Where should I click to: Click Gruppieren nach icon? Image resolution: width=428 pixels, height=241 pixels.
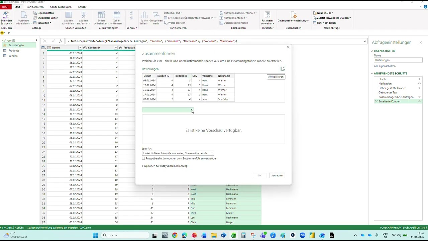(156, 15)
